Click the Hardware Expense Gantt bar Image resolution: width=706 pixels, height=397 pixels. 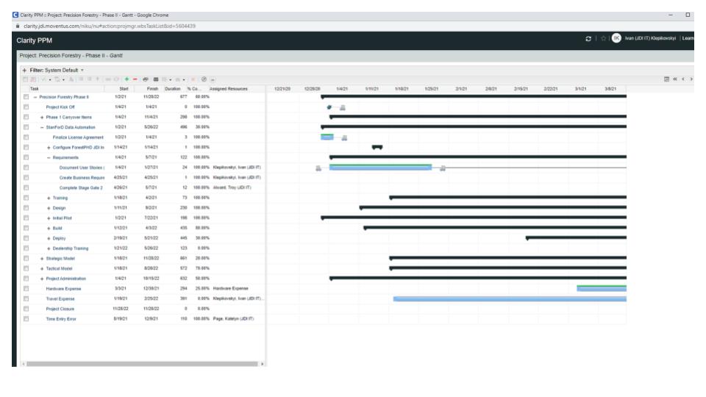602,288
